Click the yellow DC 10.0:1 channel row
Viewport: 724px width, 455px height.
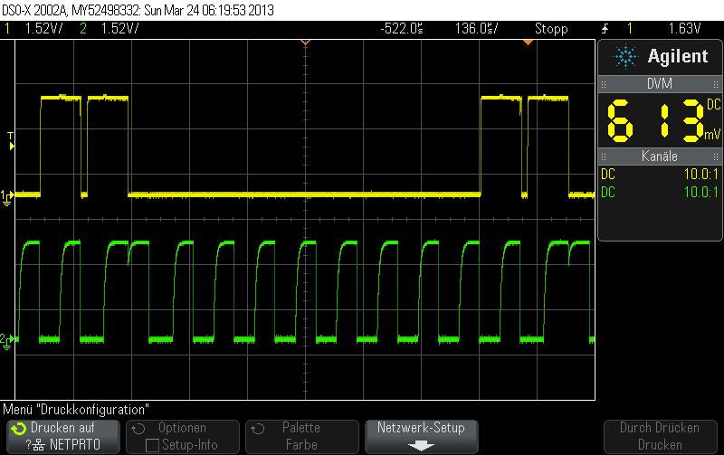[x=660, y=174]
